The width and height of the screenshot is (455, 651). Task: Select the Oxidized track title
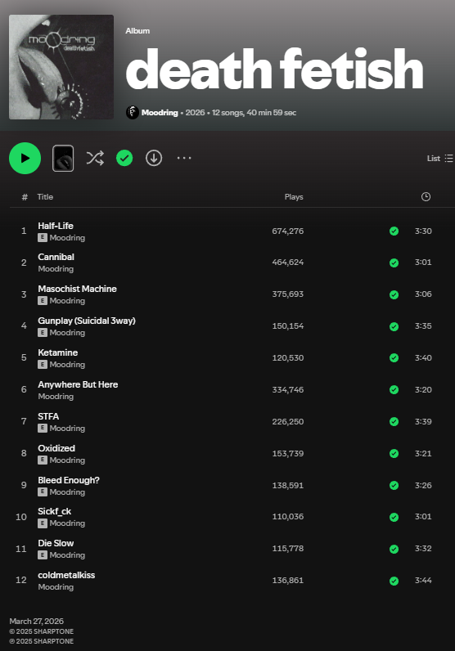56,448
